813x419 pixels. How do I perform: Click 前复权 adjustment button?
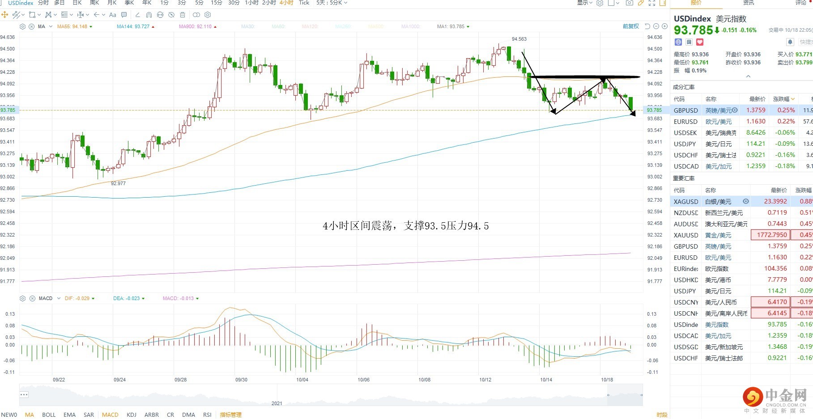point(631,26)
